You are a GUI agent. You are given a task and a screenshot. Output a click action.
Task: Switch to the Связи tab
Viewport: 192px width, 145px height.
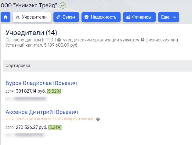(66, 17)
